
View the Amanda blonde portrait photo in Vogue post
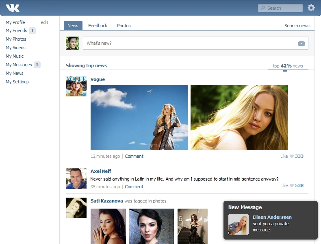239,118
